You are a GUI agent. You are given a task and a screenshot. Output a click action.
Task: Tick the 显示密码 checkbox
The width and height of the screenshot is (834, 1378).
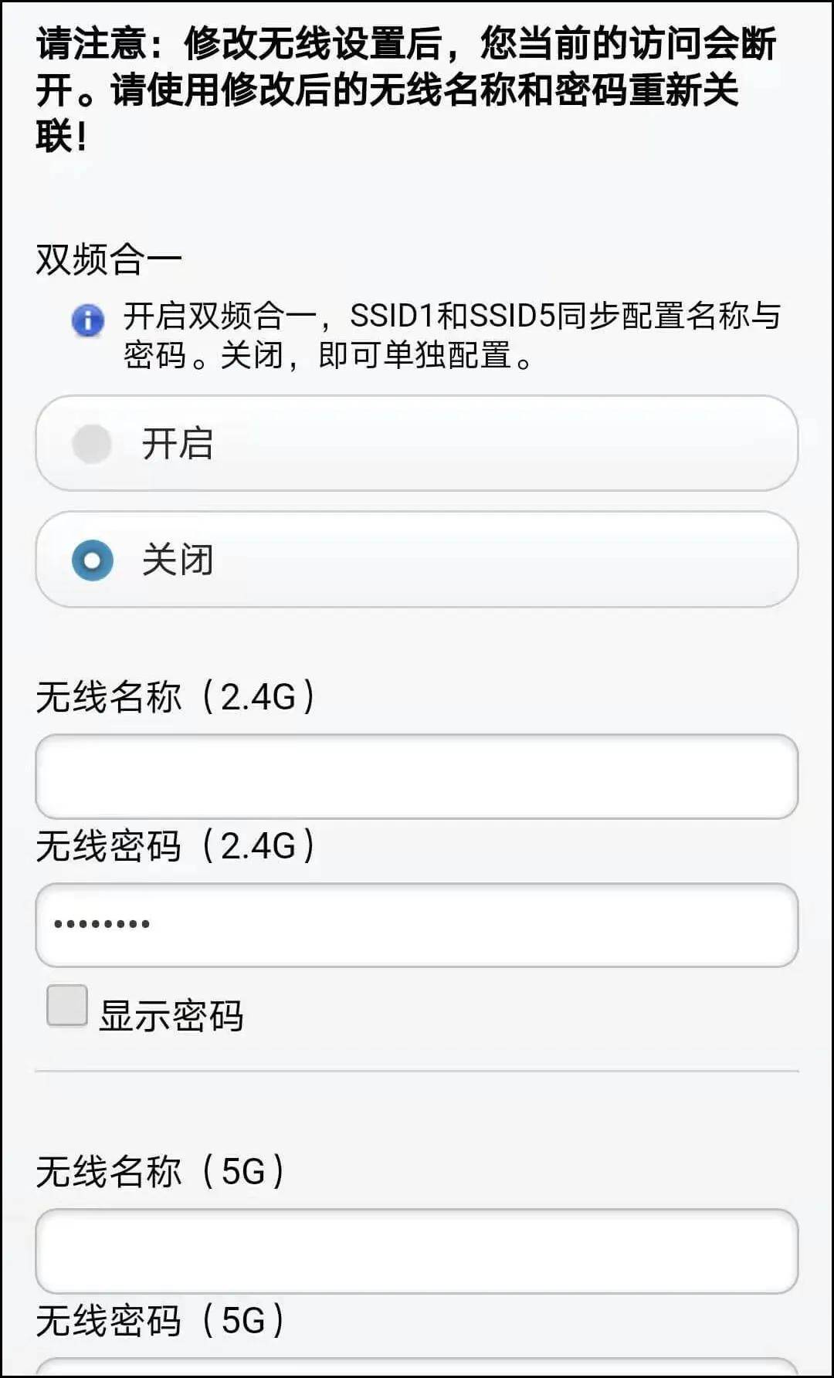67,1006
